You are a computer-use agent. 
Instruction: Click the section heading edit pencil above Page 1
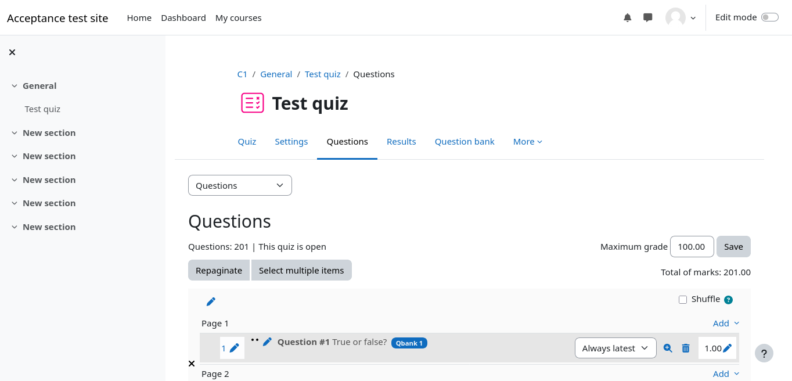click(211, 301)
